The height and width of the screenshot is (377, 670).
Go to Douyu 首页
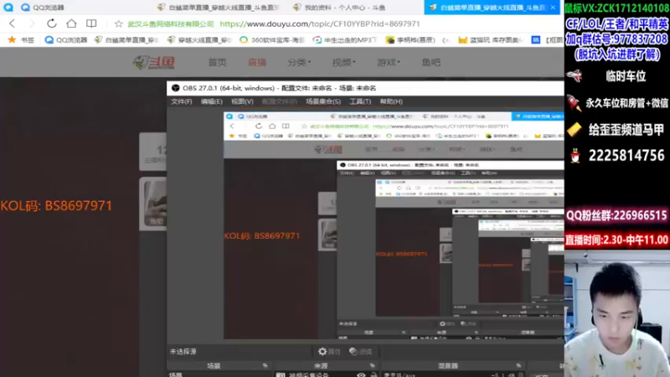(x=217, y=62)
